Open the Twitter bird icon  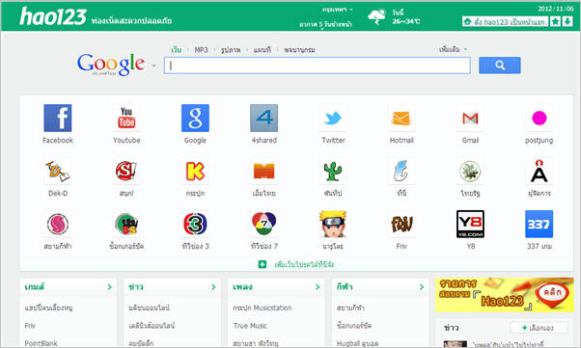333,119
